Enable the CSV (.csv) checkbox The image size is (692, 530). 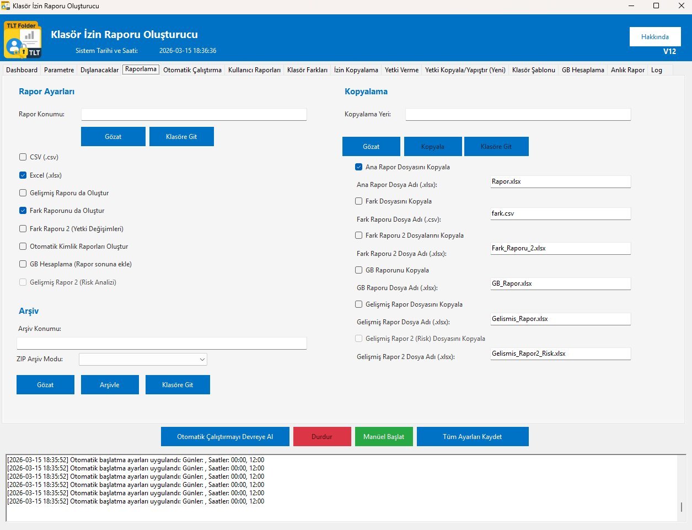pos(23,157)
